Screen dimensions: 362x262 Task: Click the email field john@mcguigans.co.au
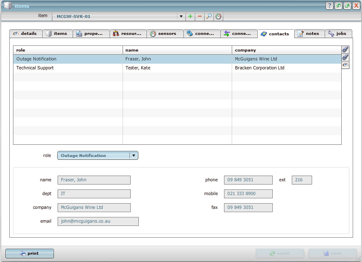point(98,221)
